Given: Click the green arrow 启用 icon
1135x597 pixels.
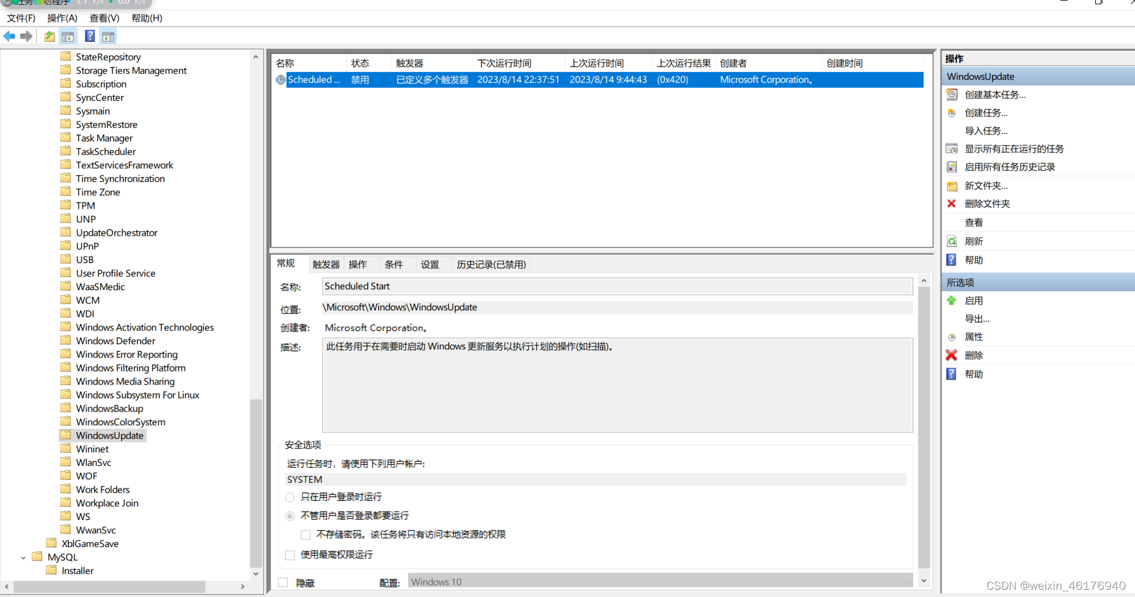Looking at the screenshot, I should (952, 301).
